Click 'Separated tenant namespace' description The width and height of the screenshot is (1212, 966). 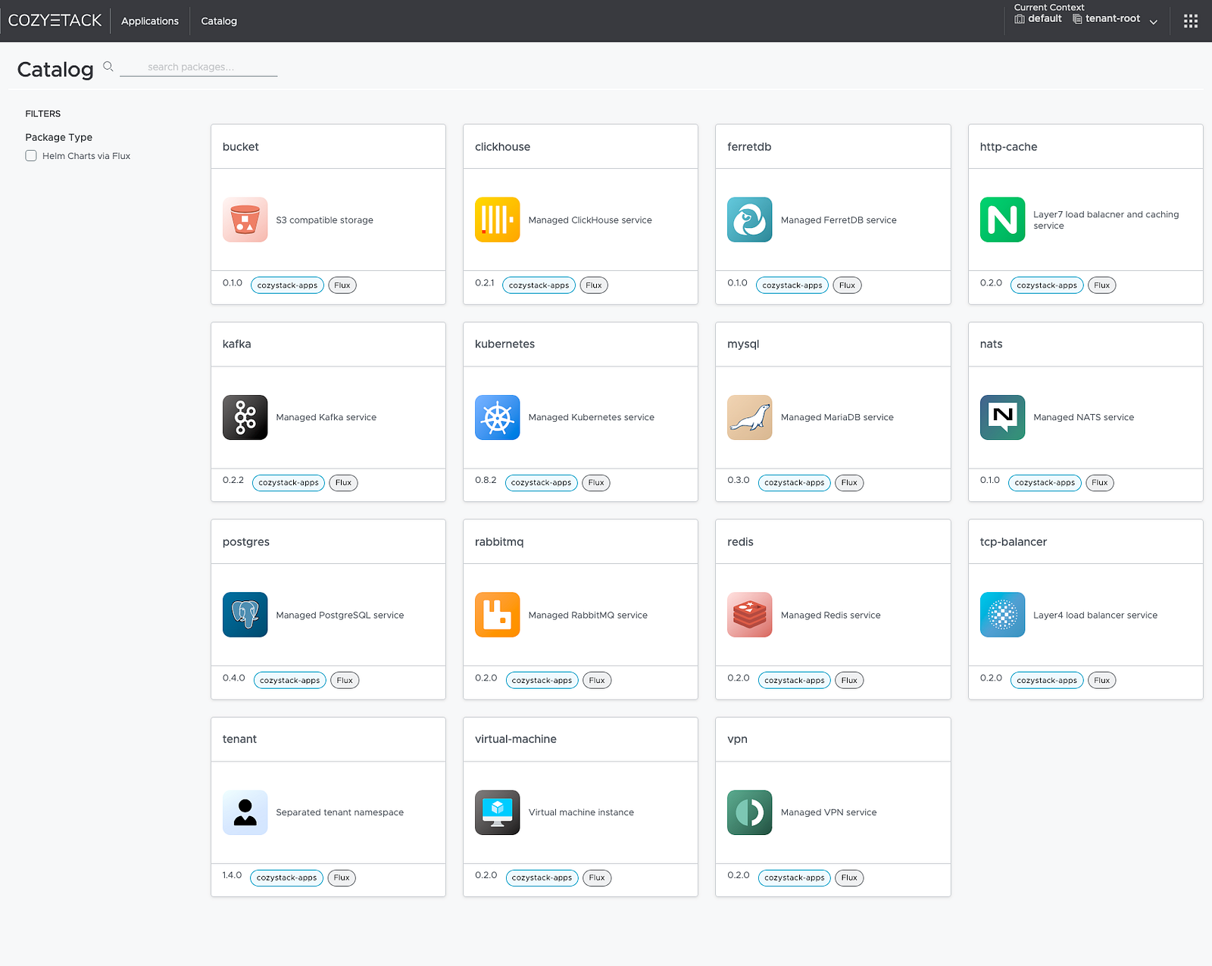[339, 812]
